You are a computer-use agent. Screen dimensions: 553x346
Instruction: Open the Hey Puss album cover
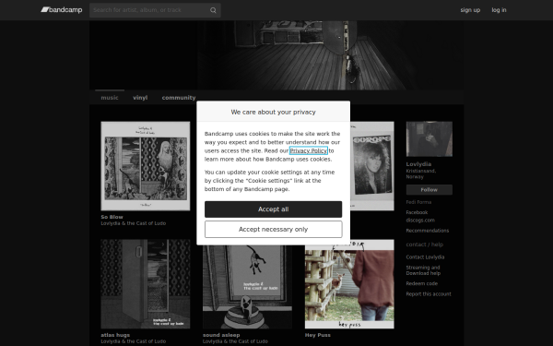(349, 284)
